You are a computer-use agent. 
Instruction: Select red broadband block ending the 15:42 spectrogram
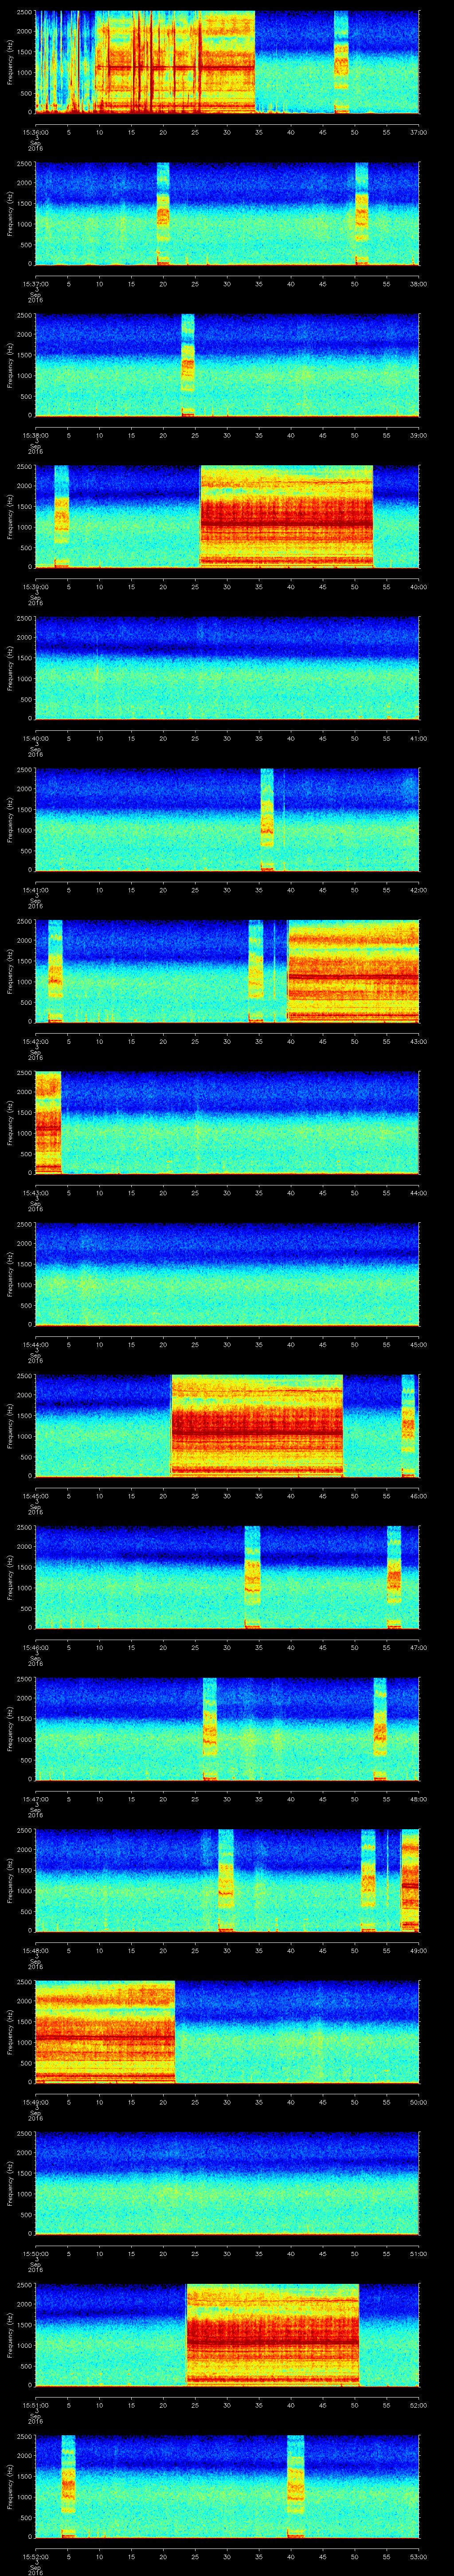[353, 970]
